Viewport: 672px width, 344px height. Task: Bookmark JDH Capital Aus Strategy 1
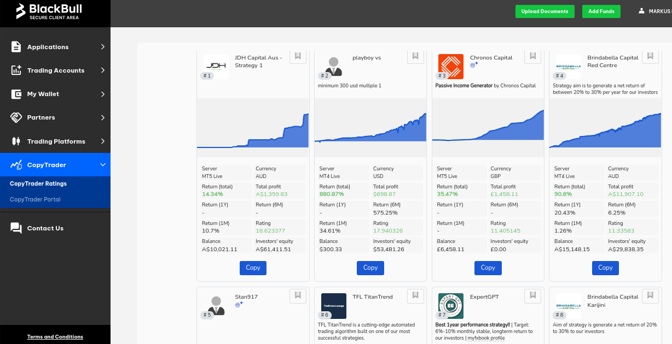(x=298, y=56)
